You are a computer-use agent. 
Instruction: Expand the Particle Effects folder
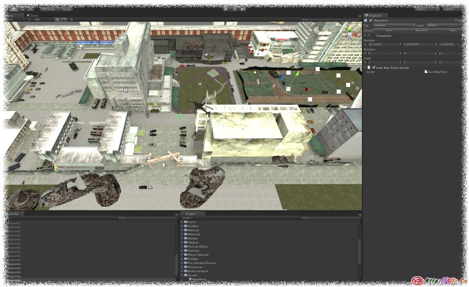pos(182,247)
